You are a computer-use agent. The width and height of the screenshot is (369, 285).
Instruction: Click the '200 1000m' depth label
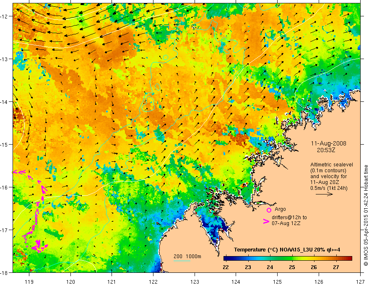point(187,256)
